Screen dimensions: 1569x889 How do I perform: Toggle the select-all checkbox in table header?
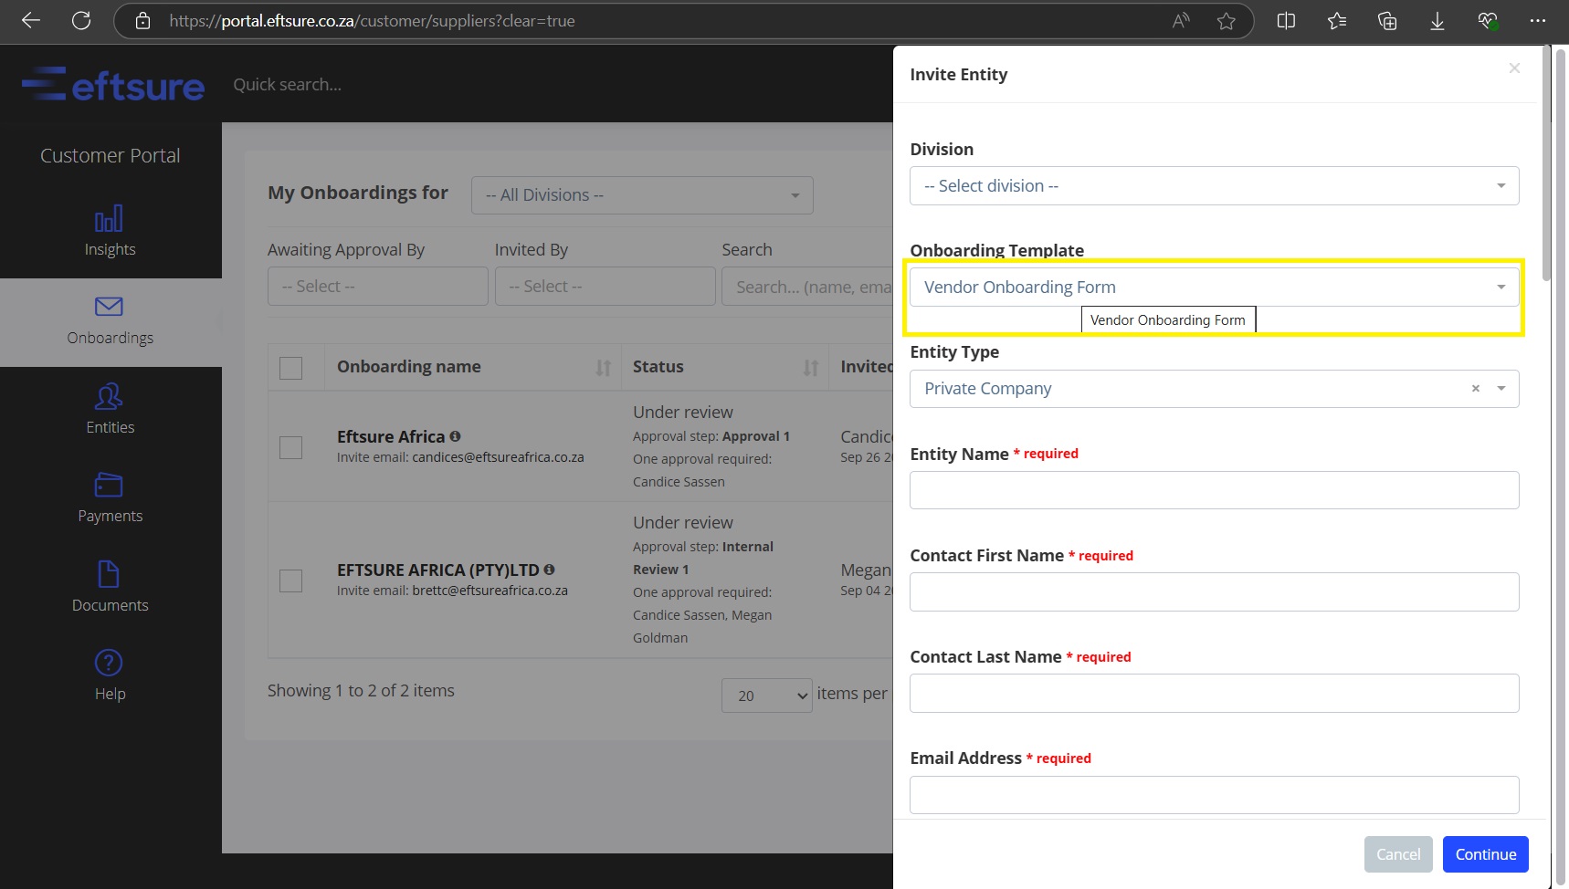(290, 368)
